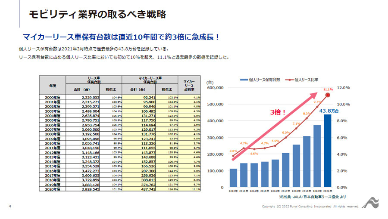Viewport: 388px width, 219px height.
Task: Click the table value 256,936
Action: pyautogui.click(x=148, y=176)
